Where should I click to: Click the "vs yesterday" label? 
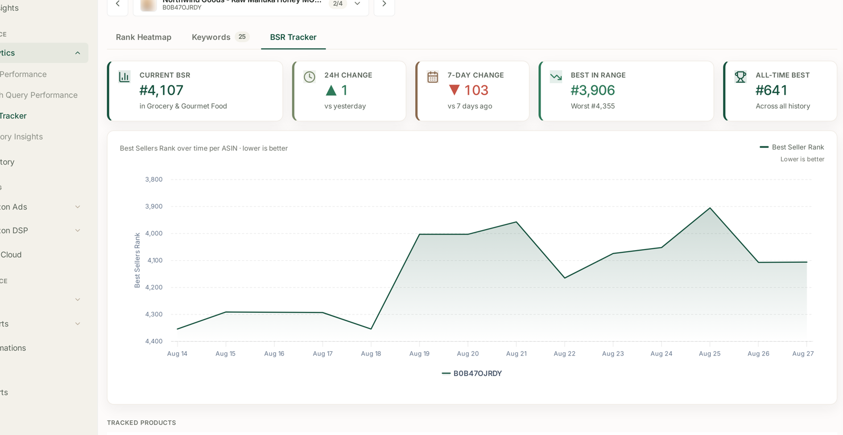pos(345,106)
